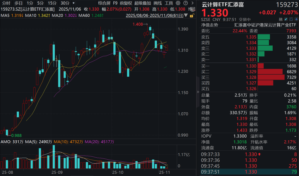The image size is (299, 176).
Task: Add the ETF via the blue plus icon
Action: pyautogui.click(x=296, y=19)
